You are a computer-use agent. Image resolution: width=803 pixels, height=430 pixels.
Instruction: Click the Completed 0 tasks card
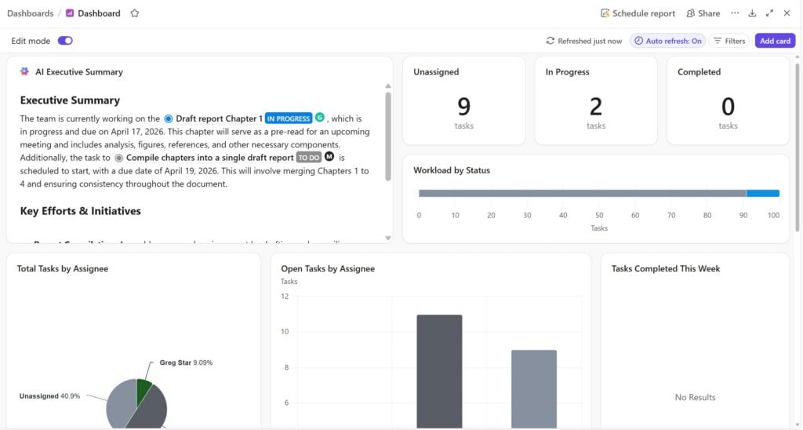tap(729, 100)
